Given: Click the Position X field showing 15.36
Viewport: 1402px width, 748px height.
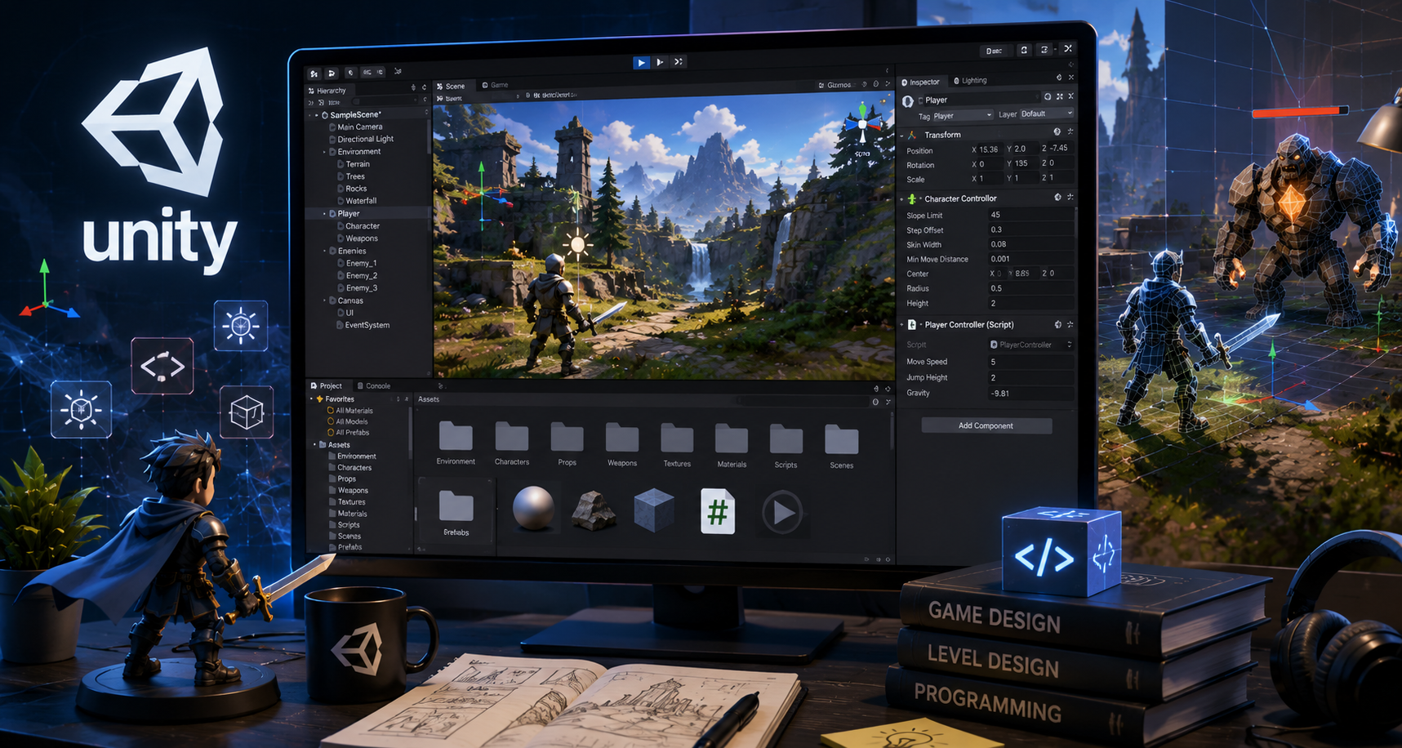Looking at the screenshot, I should pyautogui.click(x=989, y=149).
